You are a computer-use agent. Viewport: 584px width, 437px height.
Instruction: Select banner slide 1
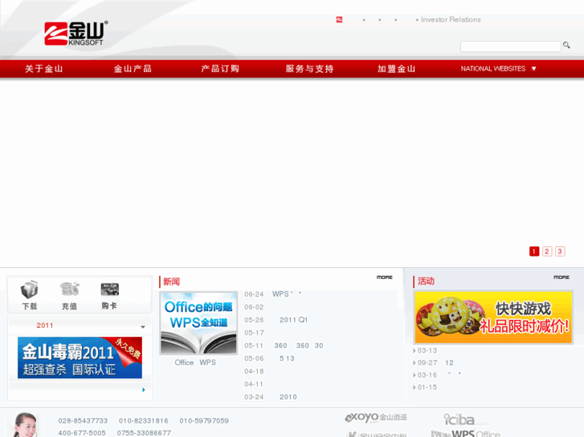[x=534, y=252]
